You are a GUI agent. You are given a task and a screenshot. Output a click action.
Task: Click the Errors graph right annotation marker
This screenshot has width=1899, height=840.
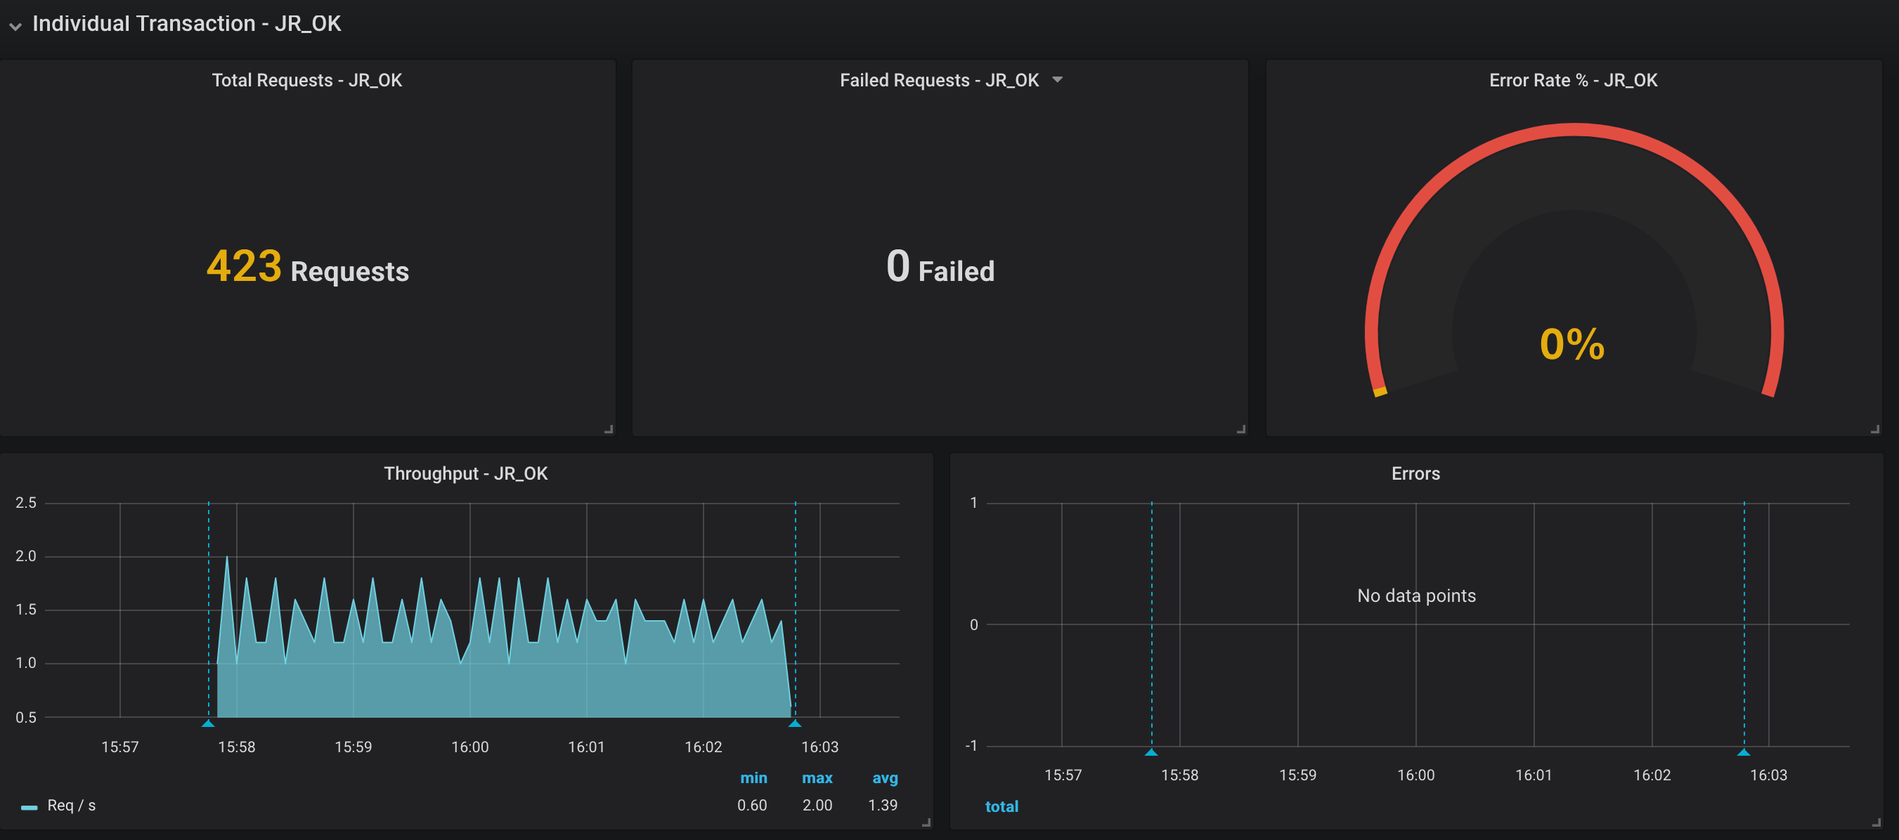coord(1744,752)
